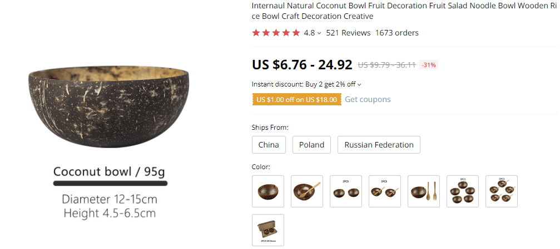Pick the 5PCS bowls with spoons variant
The image size is (560, 249).
click(x=501, y=191)
